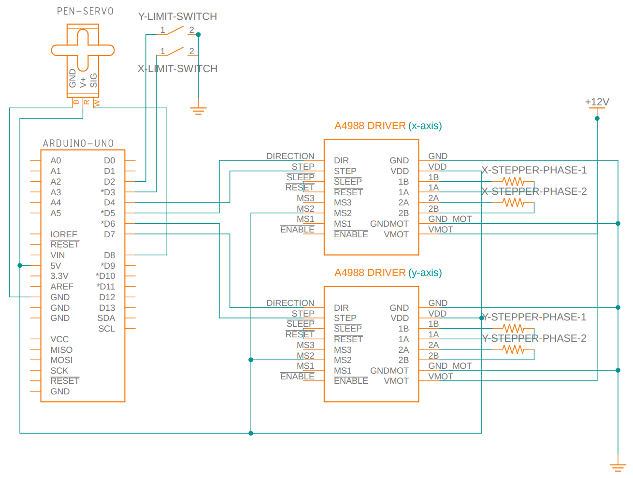
Task: Click Arduino pin AREF
Action: 62,287
